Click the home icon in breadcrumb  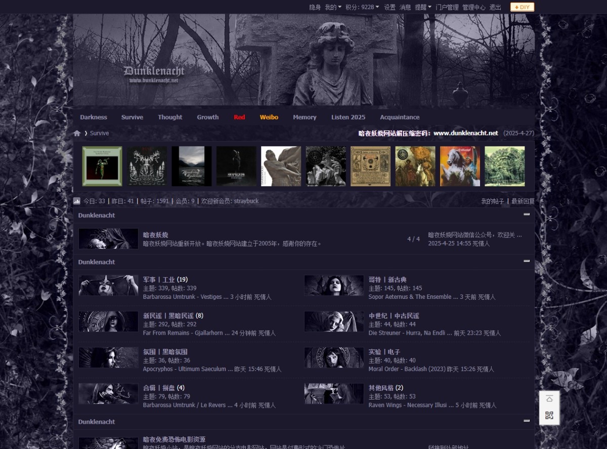pos(77,133)
